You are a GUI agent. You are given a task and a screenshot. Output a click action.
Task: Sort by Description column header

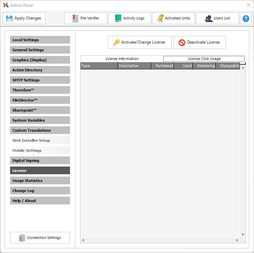(x=134, y=66)
